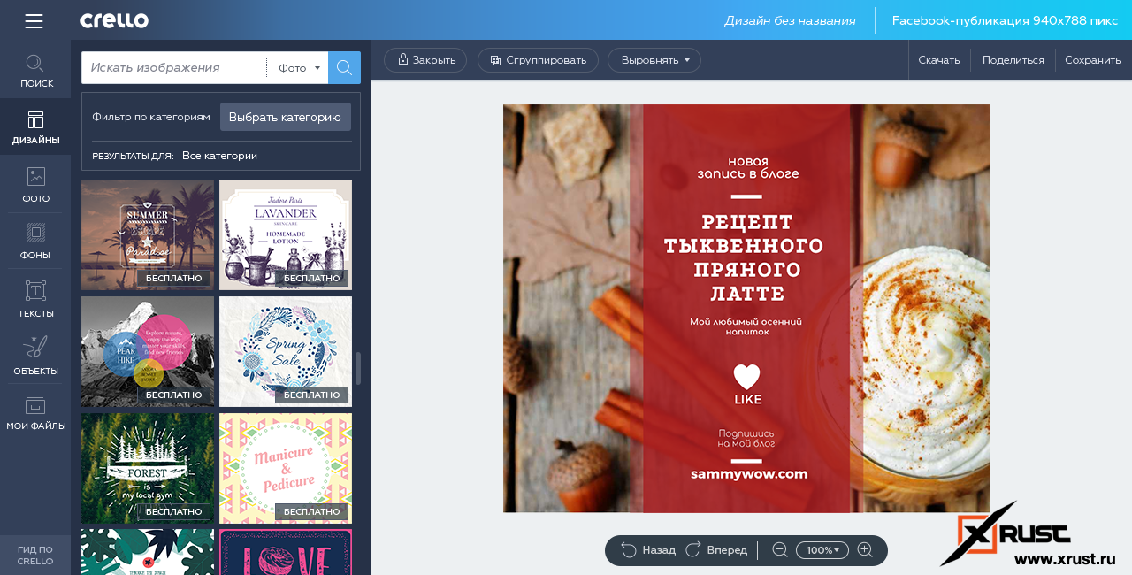Click the magnifier search button
This screenshot has width=1132, height=575.
click(x=344, y=67)
